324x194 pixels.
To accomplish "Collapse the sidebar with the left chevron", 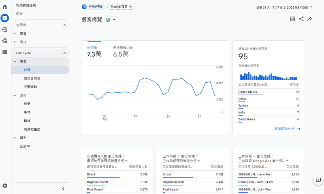I will point(64,188).
